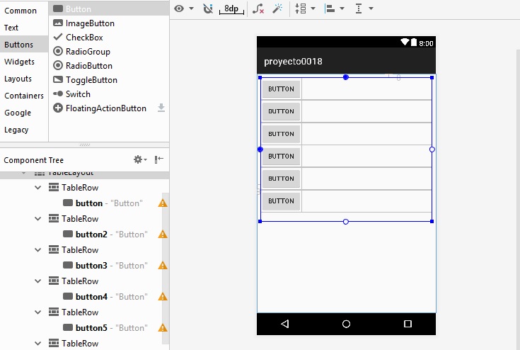Pick the ImageButton palette item
This screenshot has height=350, width=520.
click(90, 23)
